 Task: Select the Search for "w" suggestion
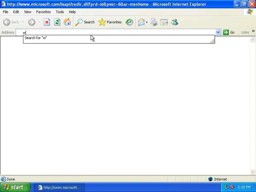pyautogui.click(x=119, y=38)
